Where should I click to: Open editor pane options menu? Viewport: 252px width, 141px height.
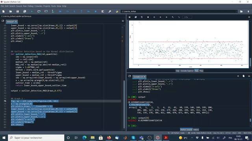(x=123, y=21)
